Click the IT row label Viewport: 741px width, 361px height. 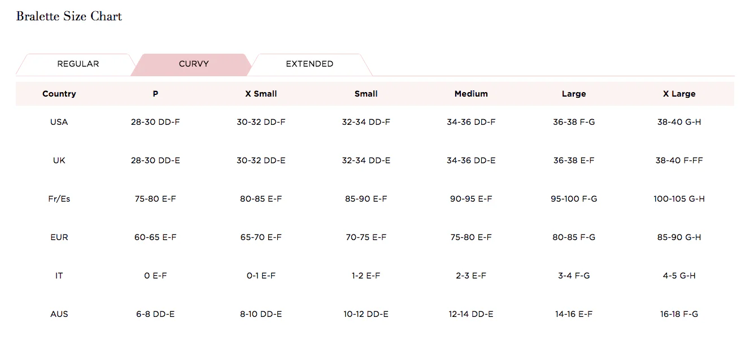point(59,276)
